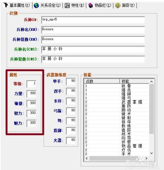Open the 基本属性(P) tab
The image size is (164, 170).
tap(17, 5)
